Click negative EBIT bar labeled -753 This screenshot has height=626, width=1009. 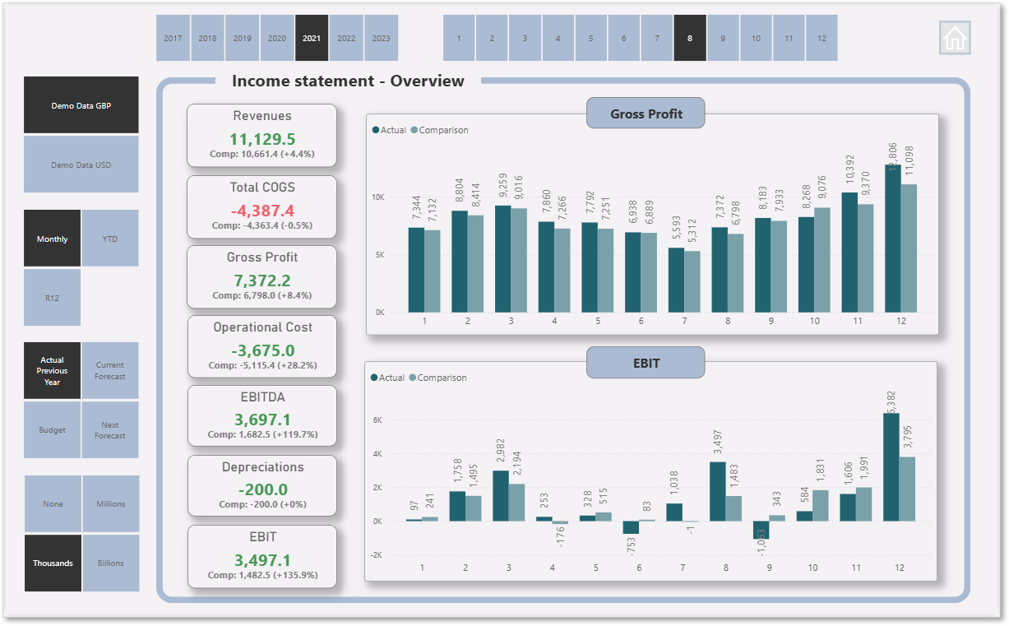pyautogui.click(x=631, y=527)
